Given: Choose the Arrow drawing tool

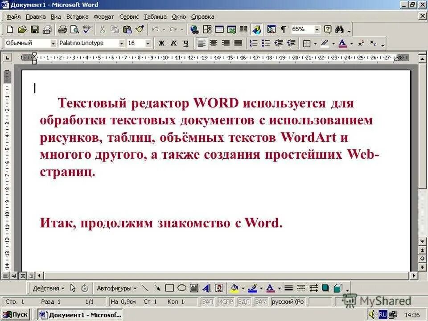Looking at the screenshot, I should pyautogui.click(x=157, y=288).
